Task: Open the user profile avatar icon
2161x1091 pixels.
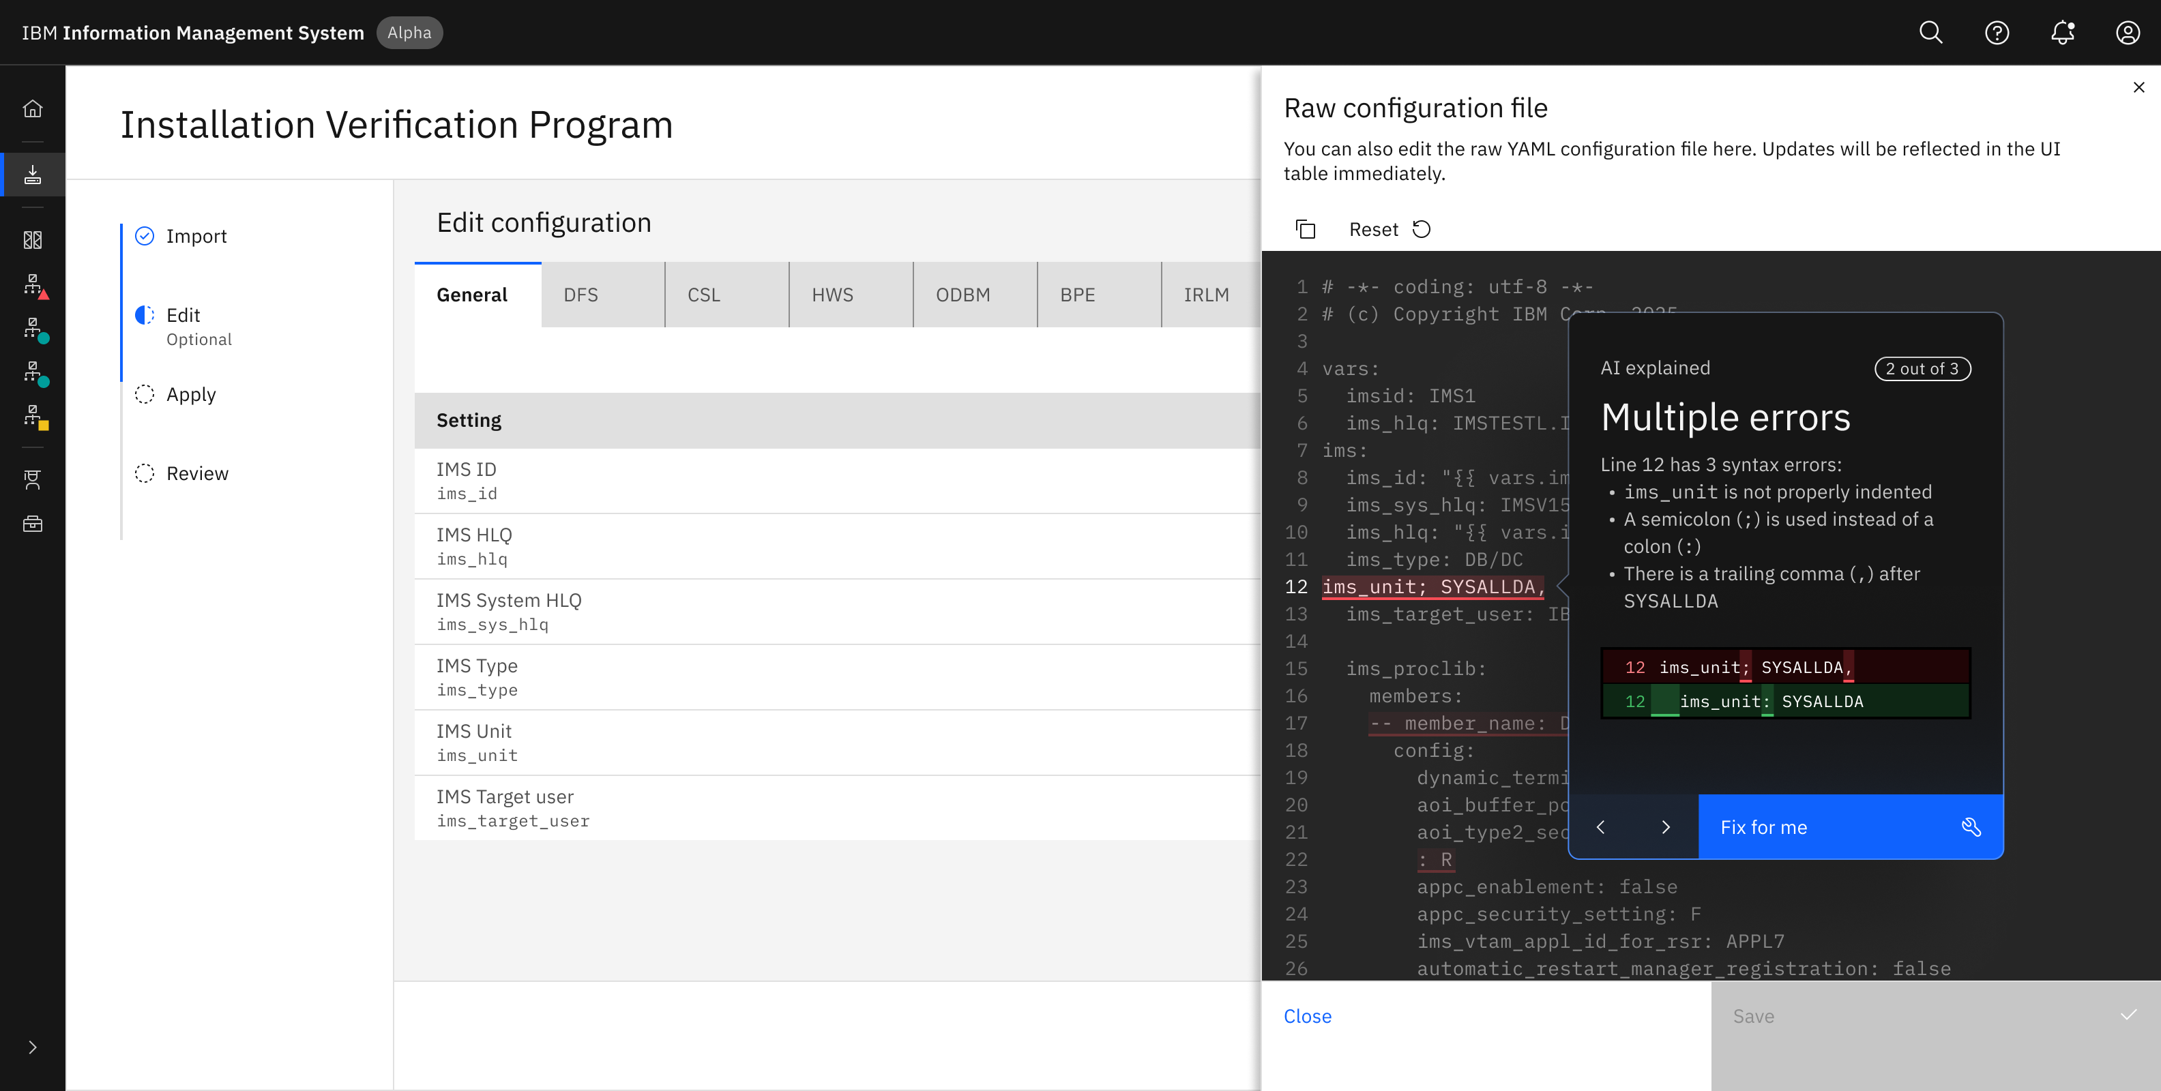Action: [x=2128, y=33]
